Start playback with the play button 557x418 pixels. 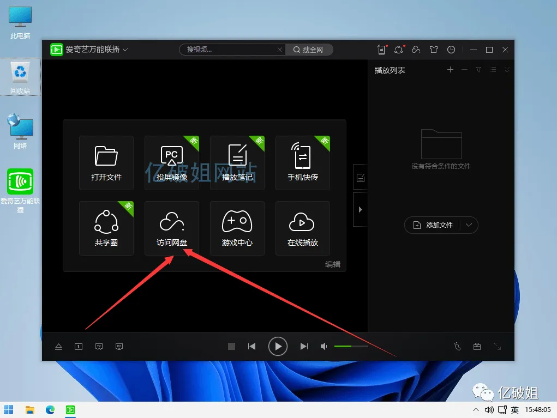coord(278,346)
